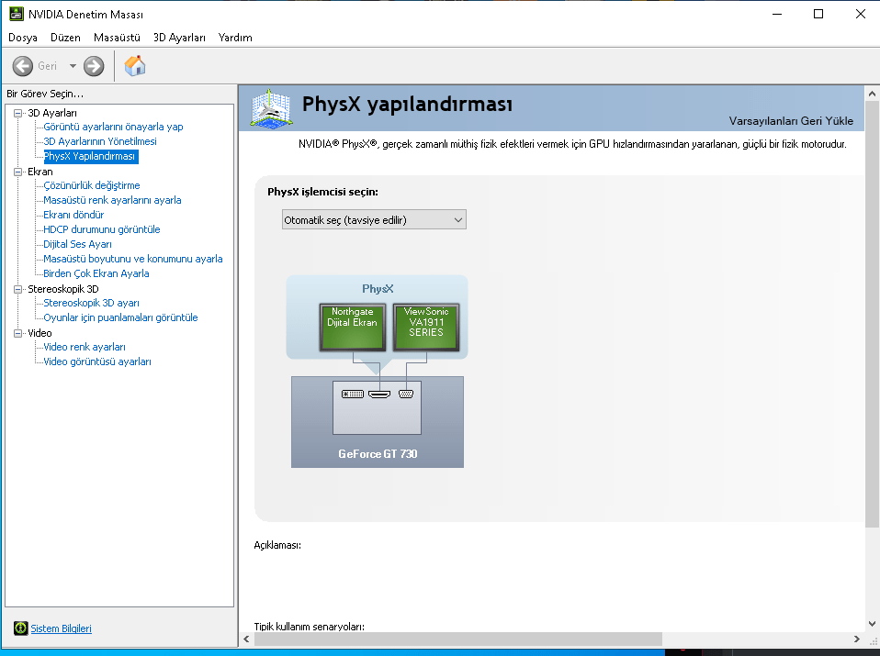880x656 pixels.
Task: Click the vertical scrollbar down arrow
Action: click(x=872, y=624)
